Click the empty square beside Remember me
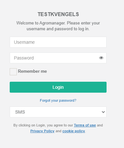This screenshot has height=148, width=124. point(13,72)
